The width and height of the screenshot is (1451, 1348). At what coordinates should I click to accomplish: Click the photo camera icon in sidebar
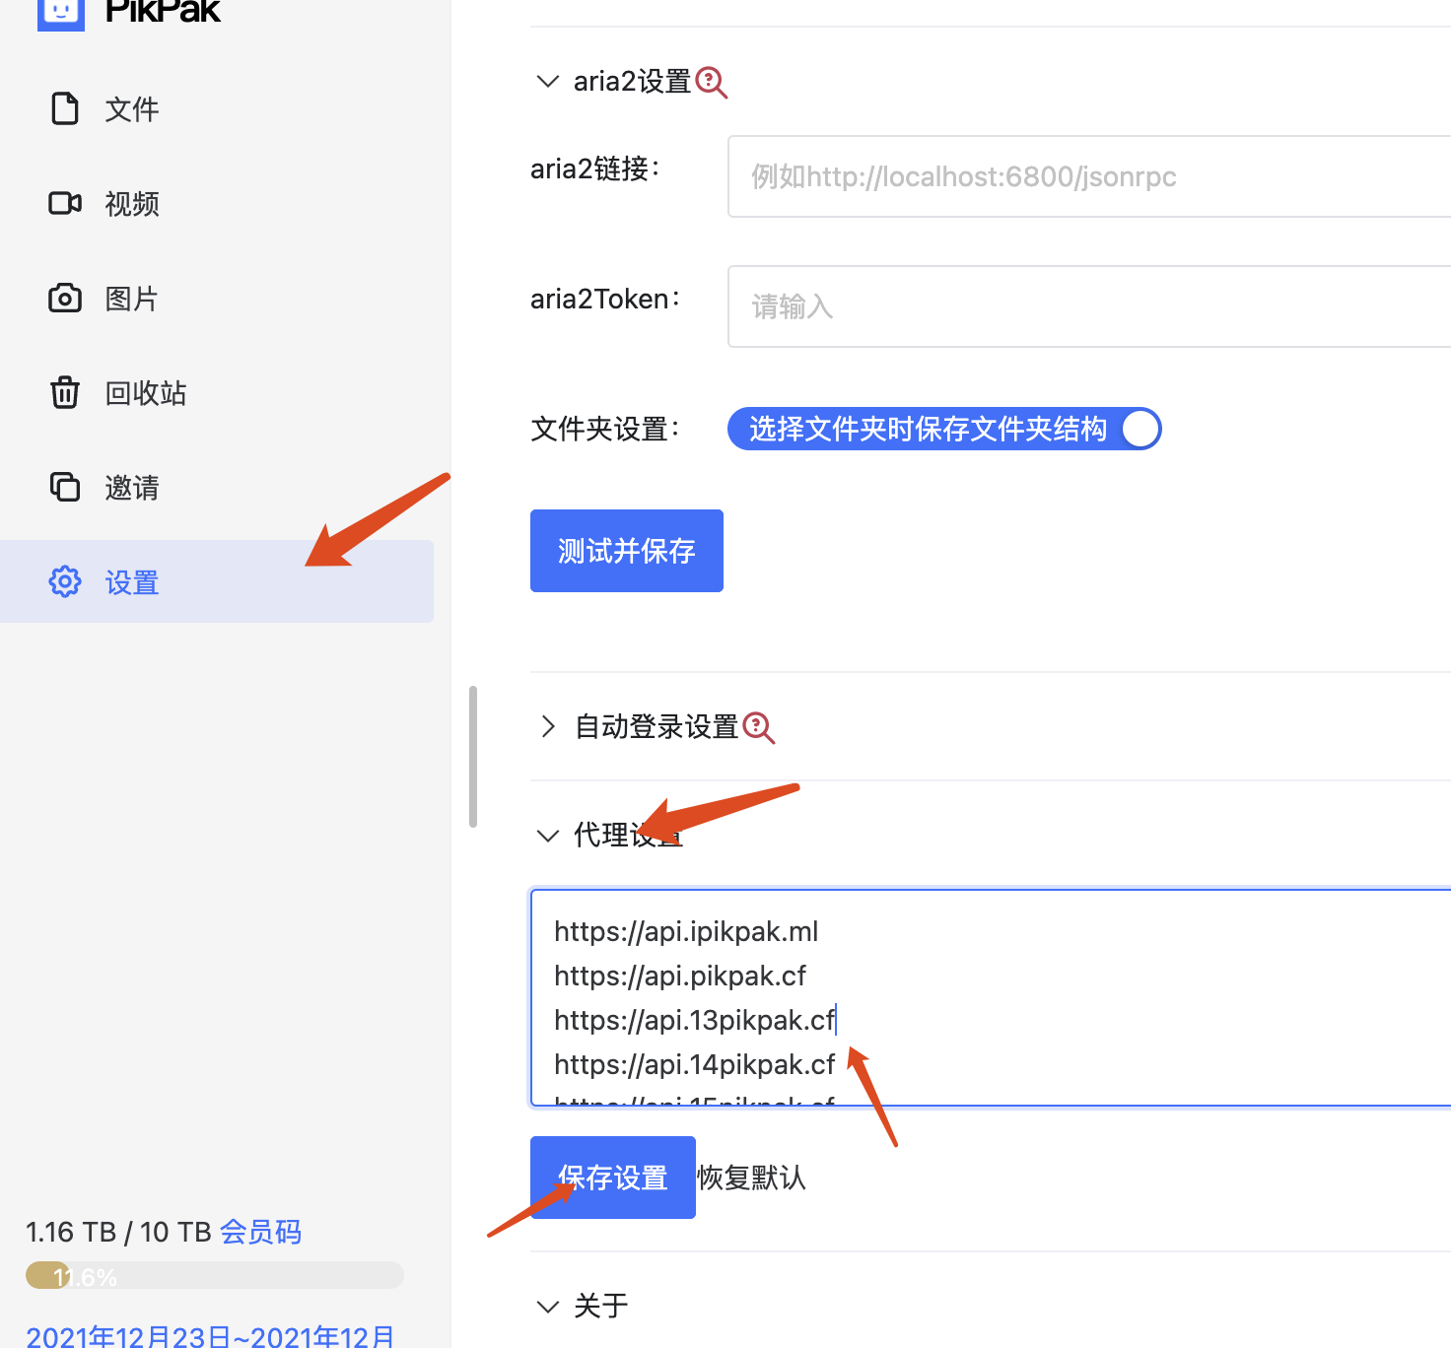tap(65, 298)
